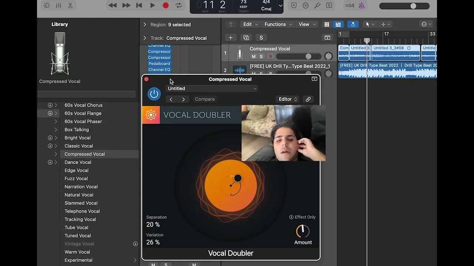Record-enable the Compressed Vocal track
This screenshot has width=474, height=266.
[270, 57]
